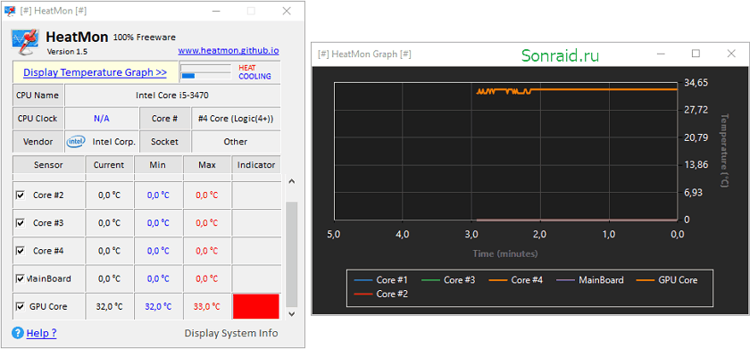The image size is (750, 349).
Task: Click the MainBoard legend entry in graph
Action: coord(590,280)
